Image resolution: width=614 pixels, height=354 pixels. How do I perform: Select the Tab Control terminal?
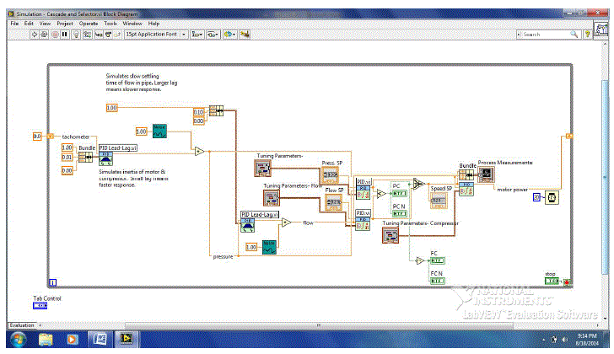click(40, 305)
